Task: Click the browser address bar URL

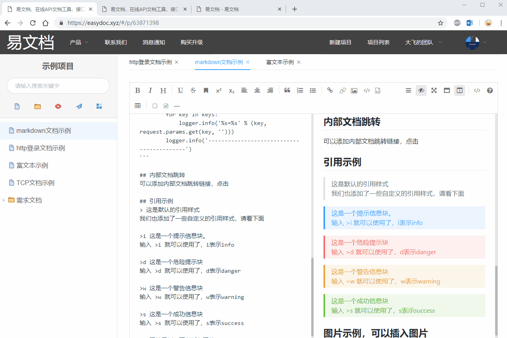Action: (113, 23)
